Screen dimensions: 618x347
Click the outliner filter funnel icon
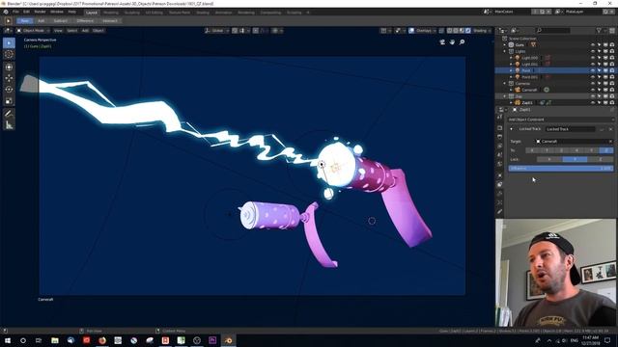599,30
